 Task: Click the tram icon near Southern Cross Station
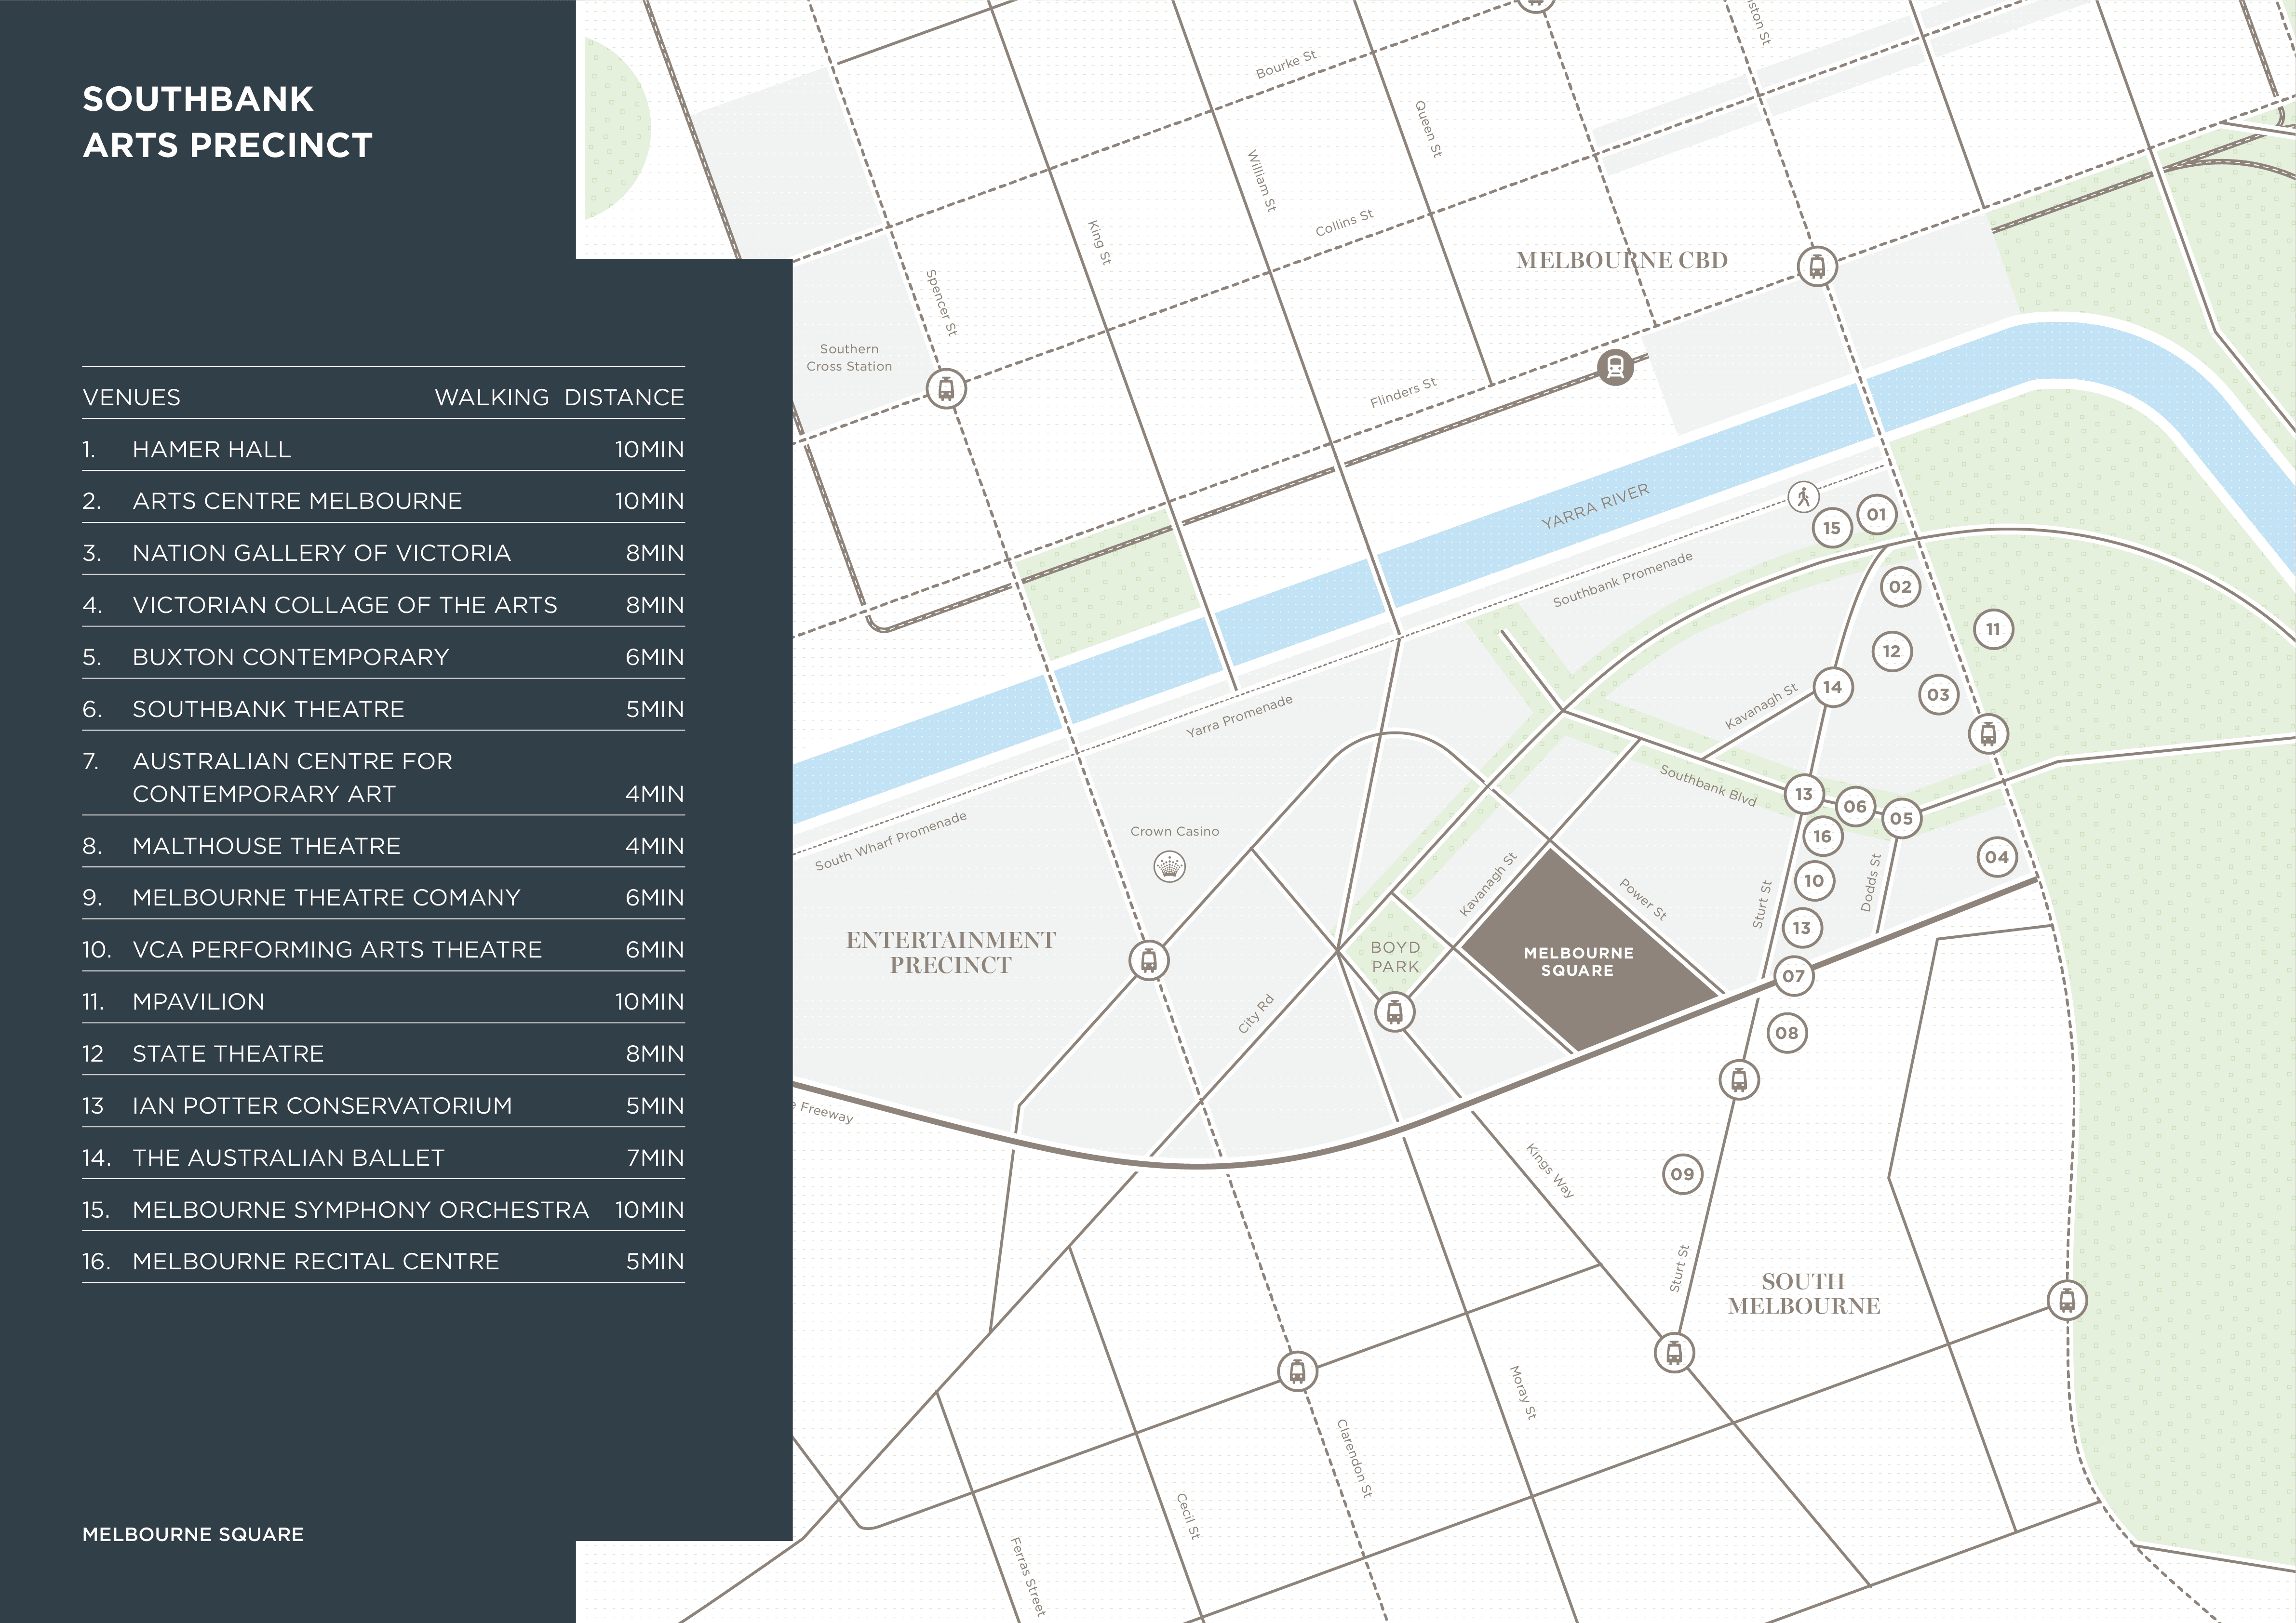pyautogui.click(x=945, y=388)
